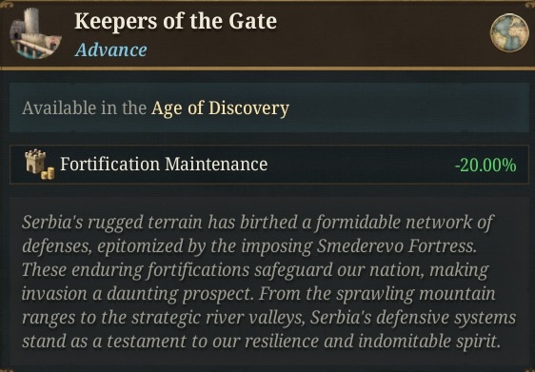Open the Age of Discovery link

[221, 108]
